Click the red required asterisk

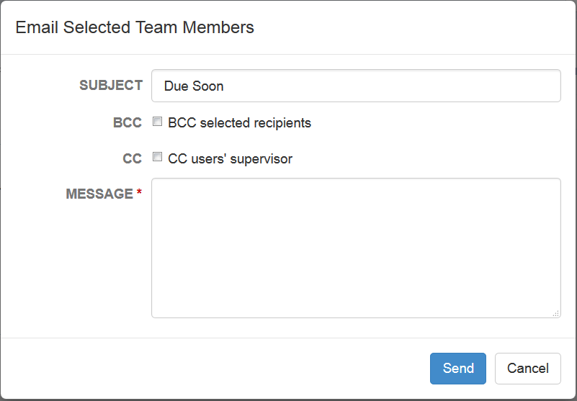coord(139,193)
